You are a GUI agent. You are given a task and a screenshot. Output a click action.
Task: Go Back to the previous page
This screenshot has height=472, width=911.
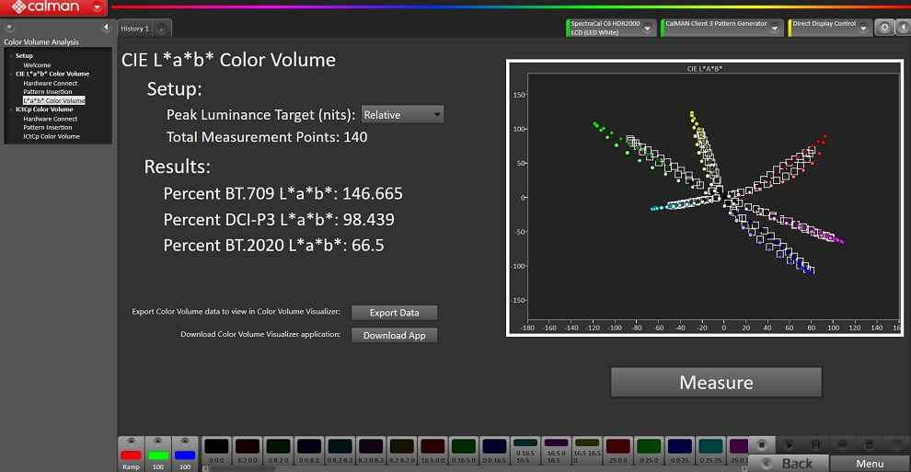(x=789, y=464)
